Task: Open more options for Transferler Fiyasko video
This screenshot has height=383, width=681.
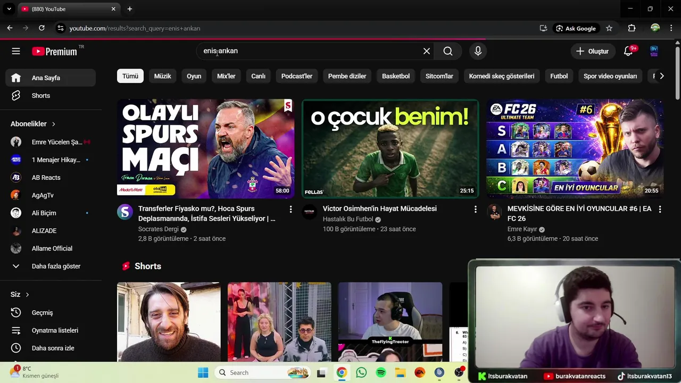Action: tap(290, 210)
